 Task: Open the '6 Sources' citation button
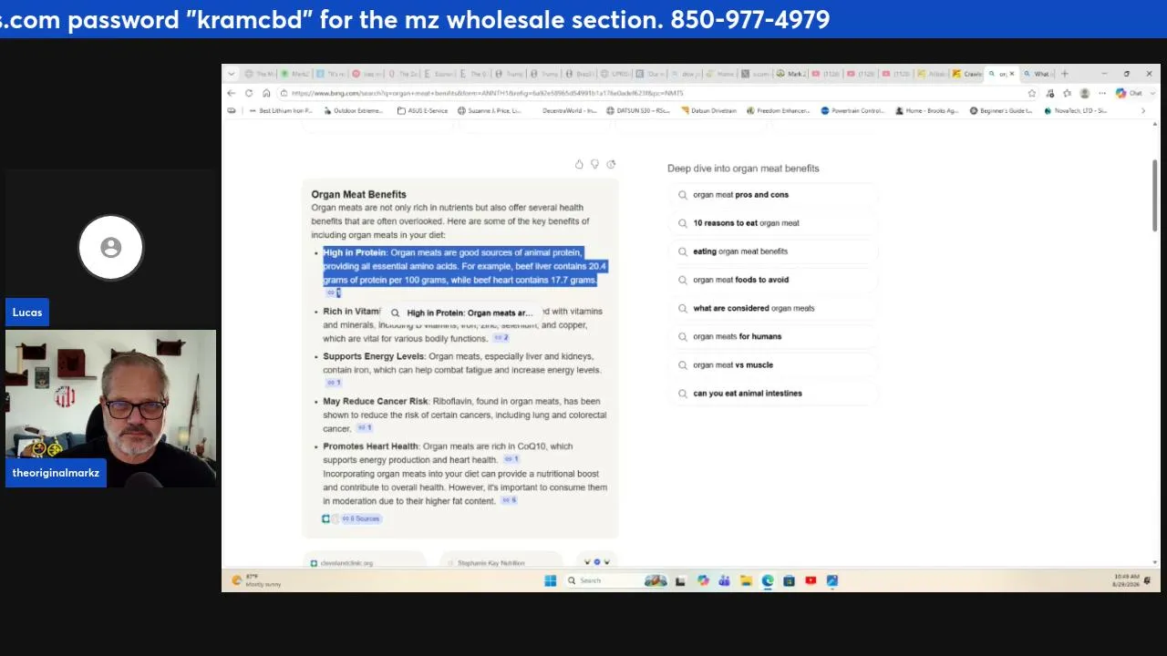pyautogui.click(x=360, y=518)
